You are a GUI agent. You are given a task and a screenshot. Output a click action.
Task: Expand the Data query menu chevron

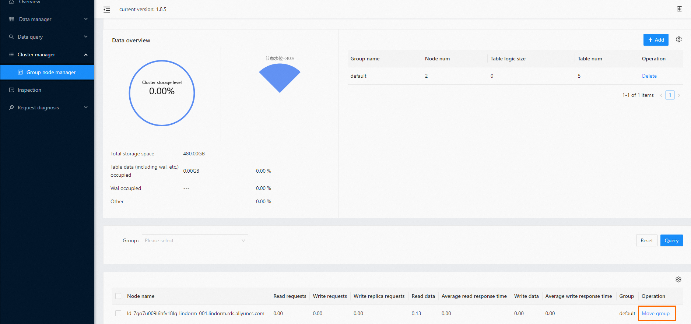click(x=86, y=37)
